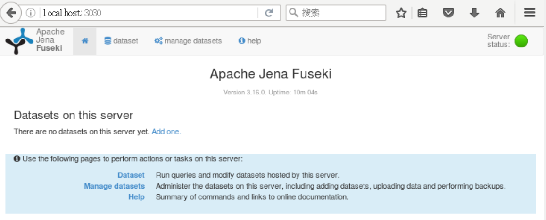Viewport: 546px width, 220px height.
Task: Open the Dataset link in info panel
Action: tap(131, 175)
